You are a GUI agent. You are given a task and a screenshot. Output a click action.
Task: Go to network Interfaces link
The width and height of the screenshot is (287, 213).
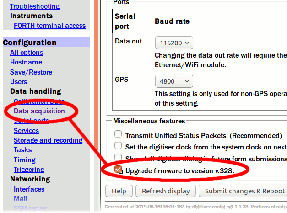click(29, 189)
